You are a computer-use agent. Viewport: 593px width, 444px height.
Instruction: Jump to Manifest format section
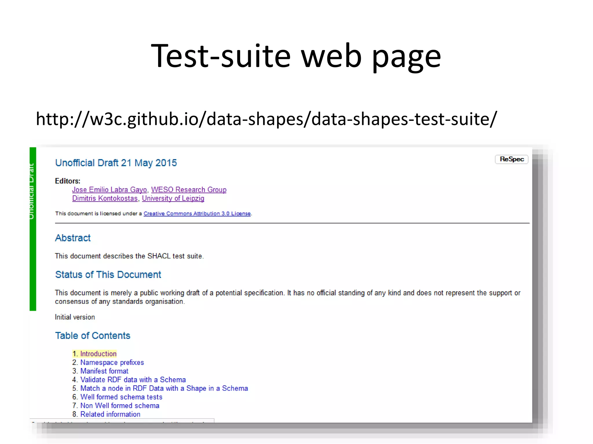[104, 371]
